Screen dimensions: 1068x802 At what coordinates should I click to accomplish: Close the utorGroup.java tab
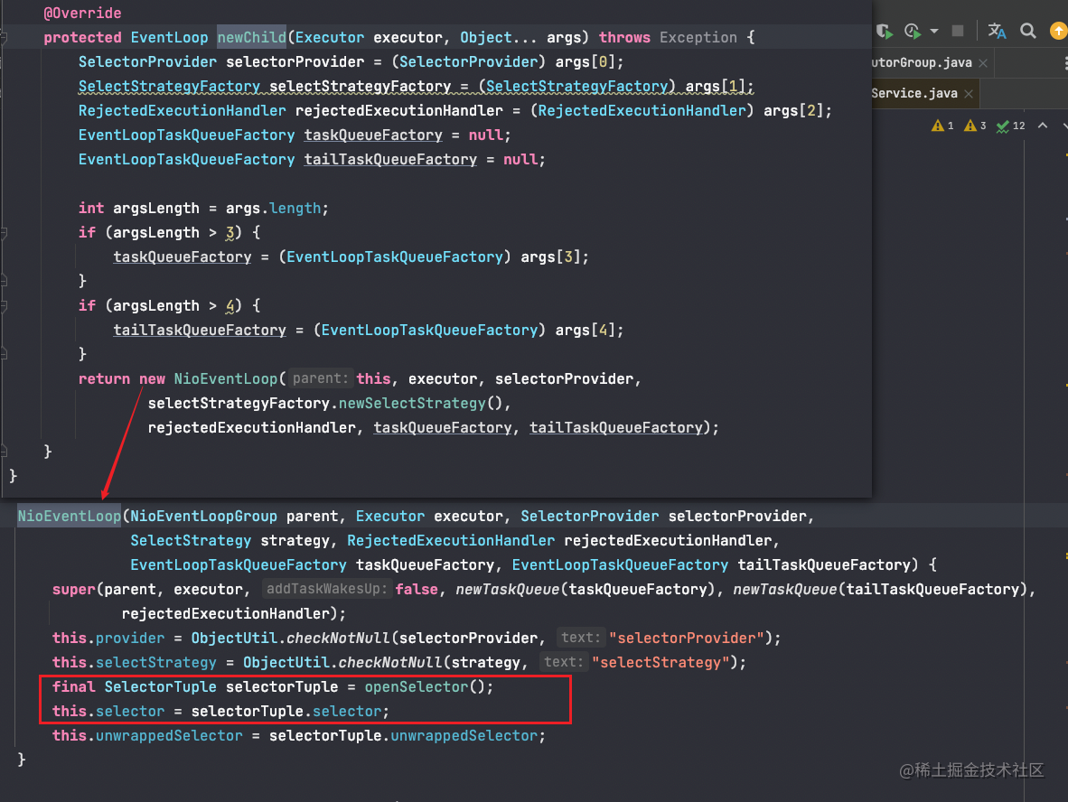[x=983, y=62]
